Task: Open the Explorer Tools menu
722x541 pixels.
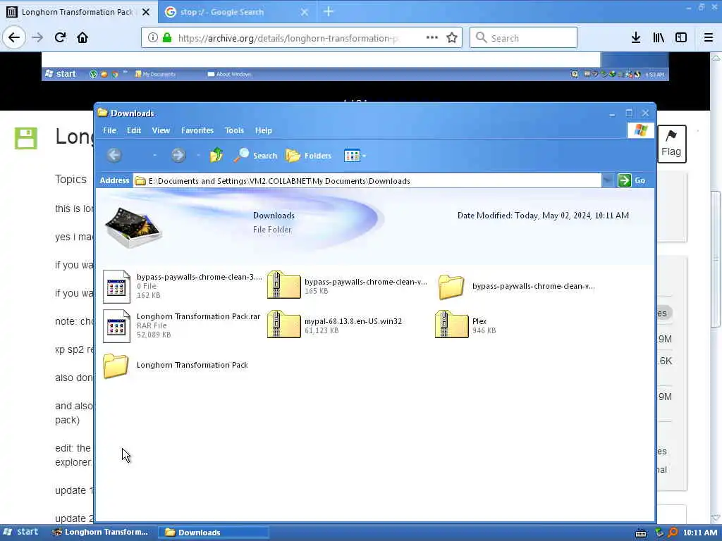Action: click(x=234, y=130)
